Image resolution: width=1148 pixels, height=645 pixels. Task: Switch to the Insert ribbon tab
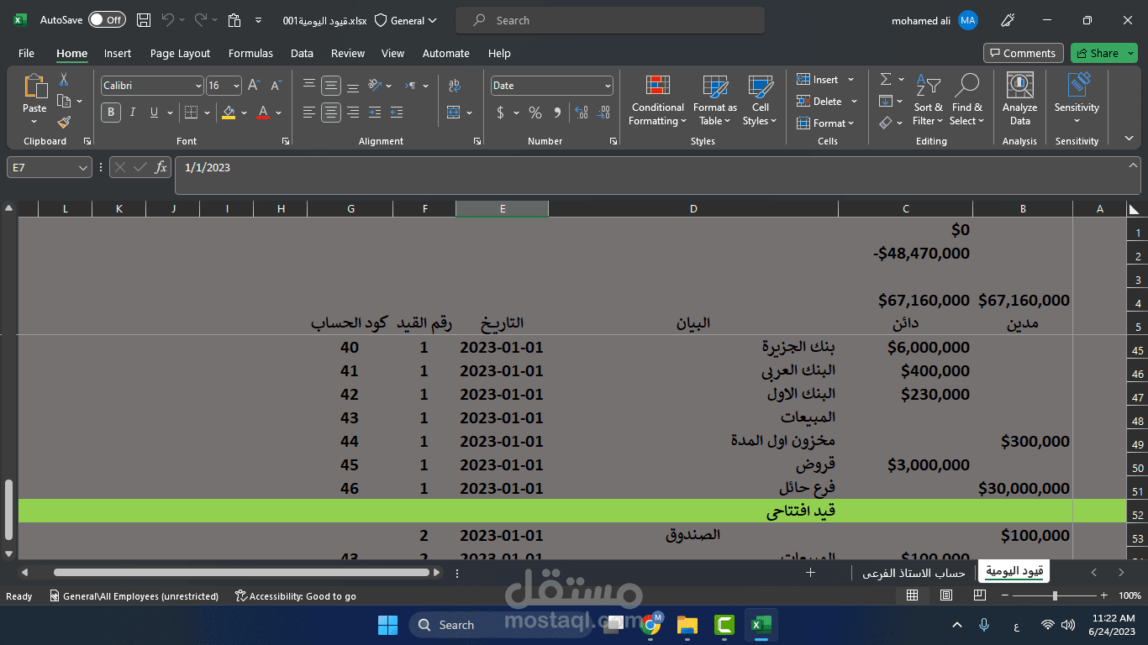click(118, 53)
